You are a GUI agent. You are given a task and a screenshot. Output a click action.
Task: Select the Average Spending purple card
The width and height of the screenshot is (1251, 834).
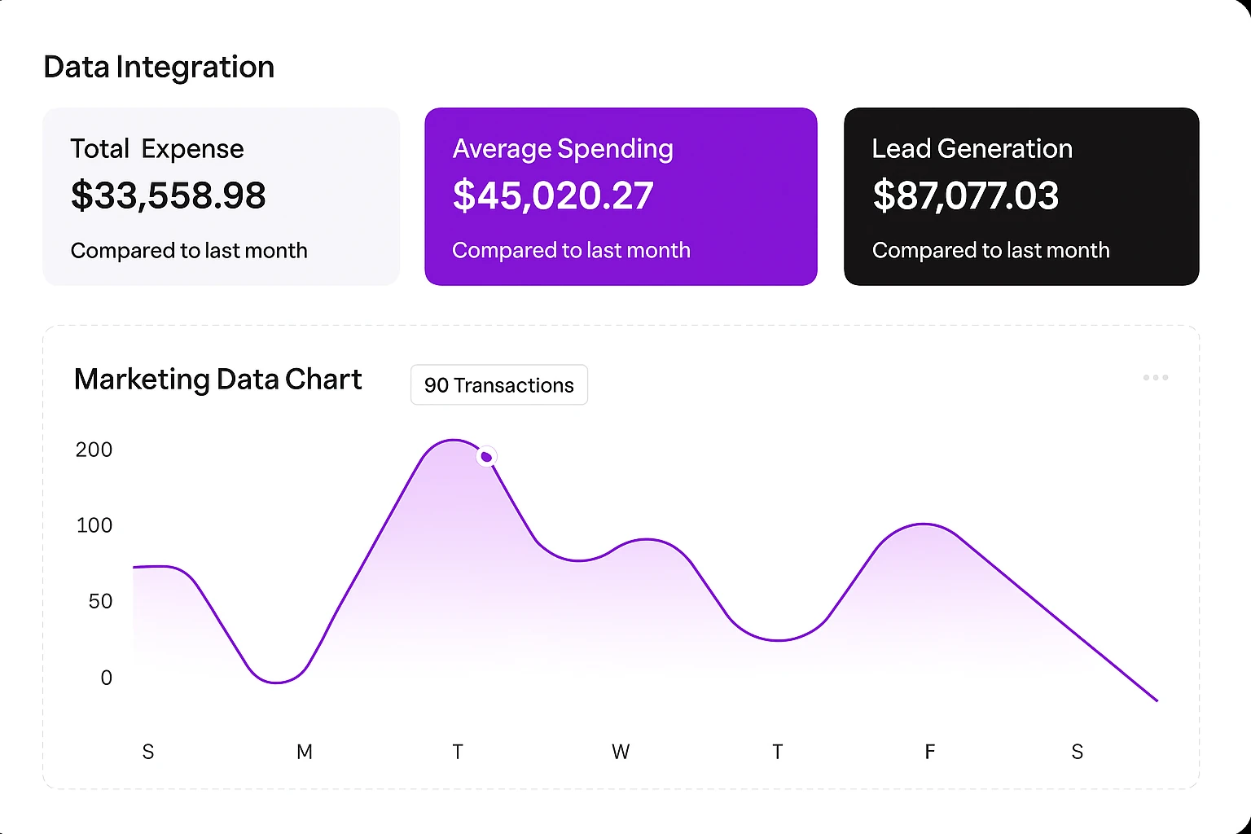[x=621, y=196]
